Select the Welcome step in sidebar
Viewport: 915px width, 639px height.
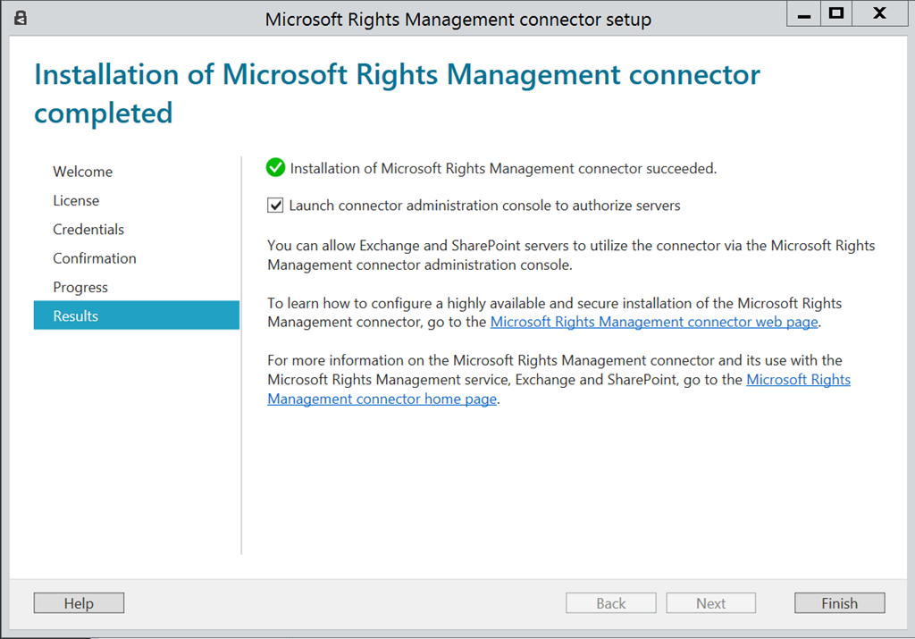point(83,172)
